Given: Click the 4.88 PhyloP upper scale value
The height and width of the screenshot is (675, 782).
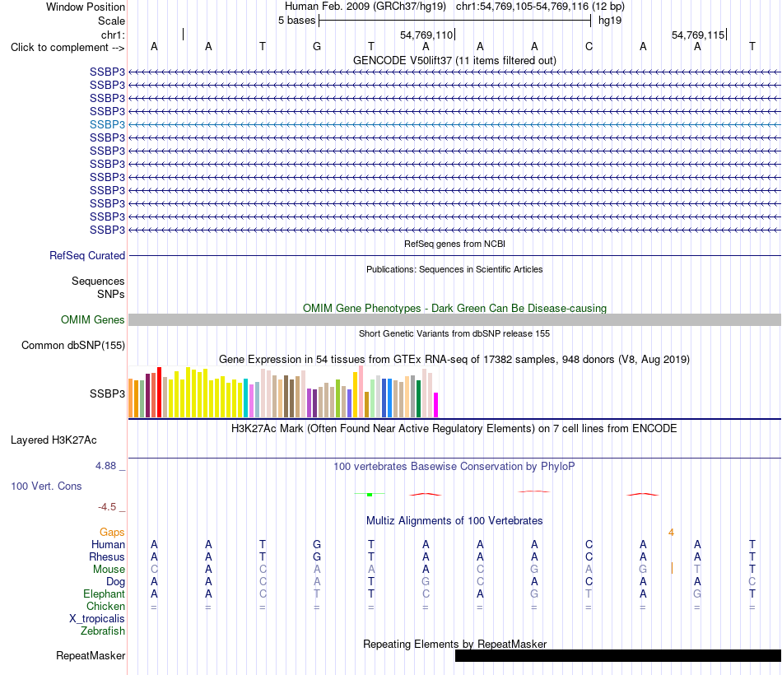Looking at the screenshot, I should pyautogui.click(x=105, y=465).
